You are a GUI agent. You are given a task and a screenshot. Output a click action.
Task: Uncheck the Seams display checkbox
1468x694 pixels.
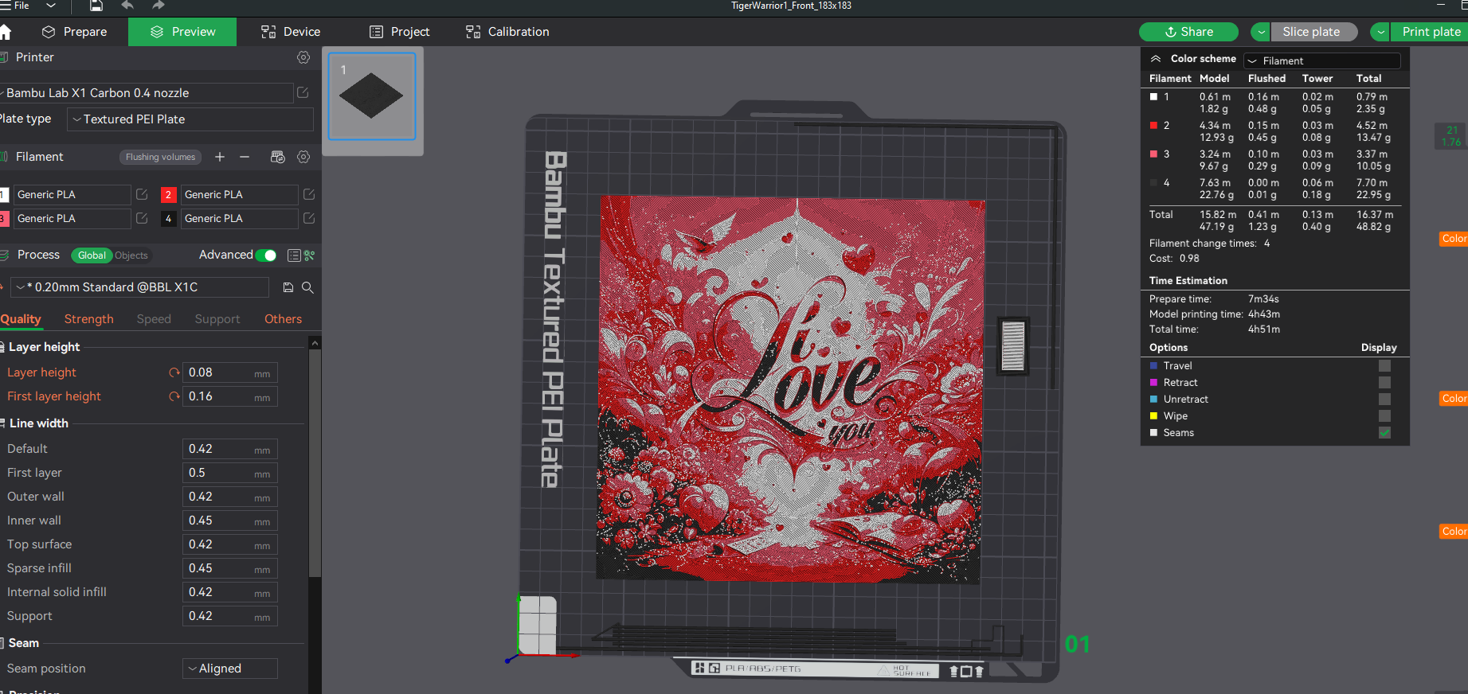(x=1384, y=433)
